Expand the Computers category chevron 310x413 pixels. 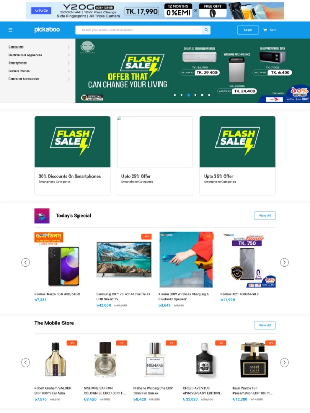69,47
